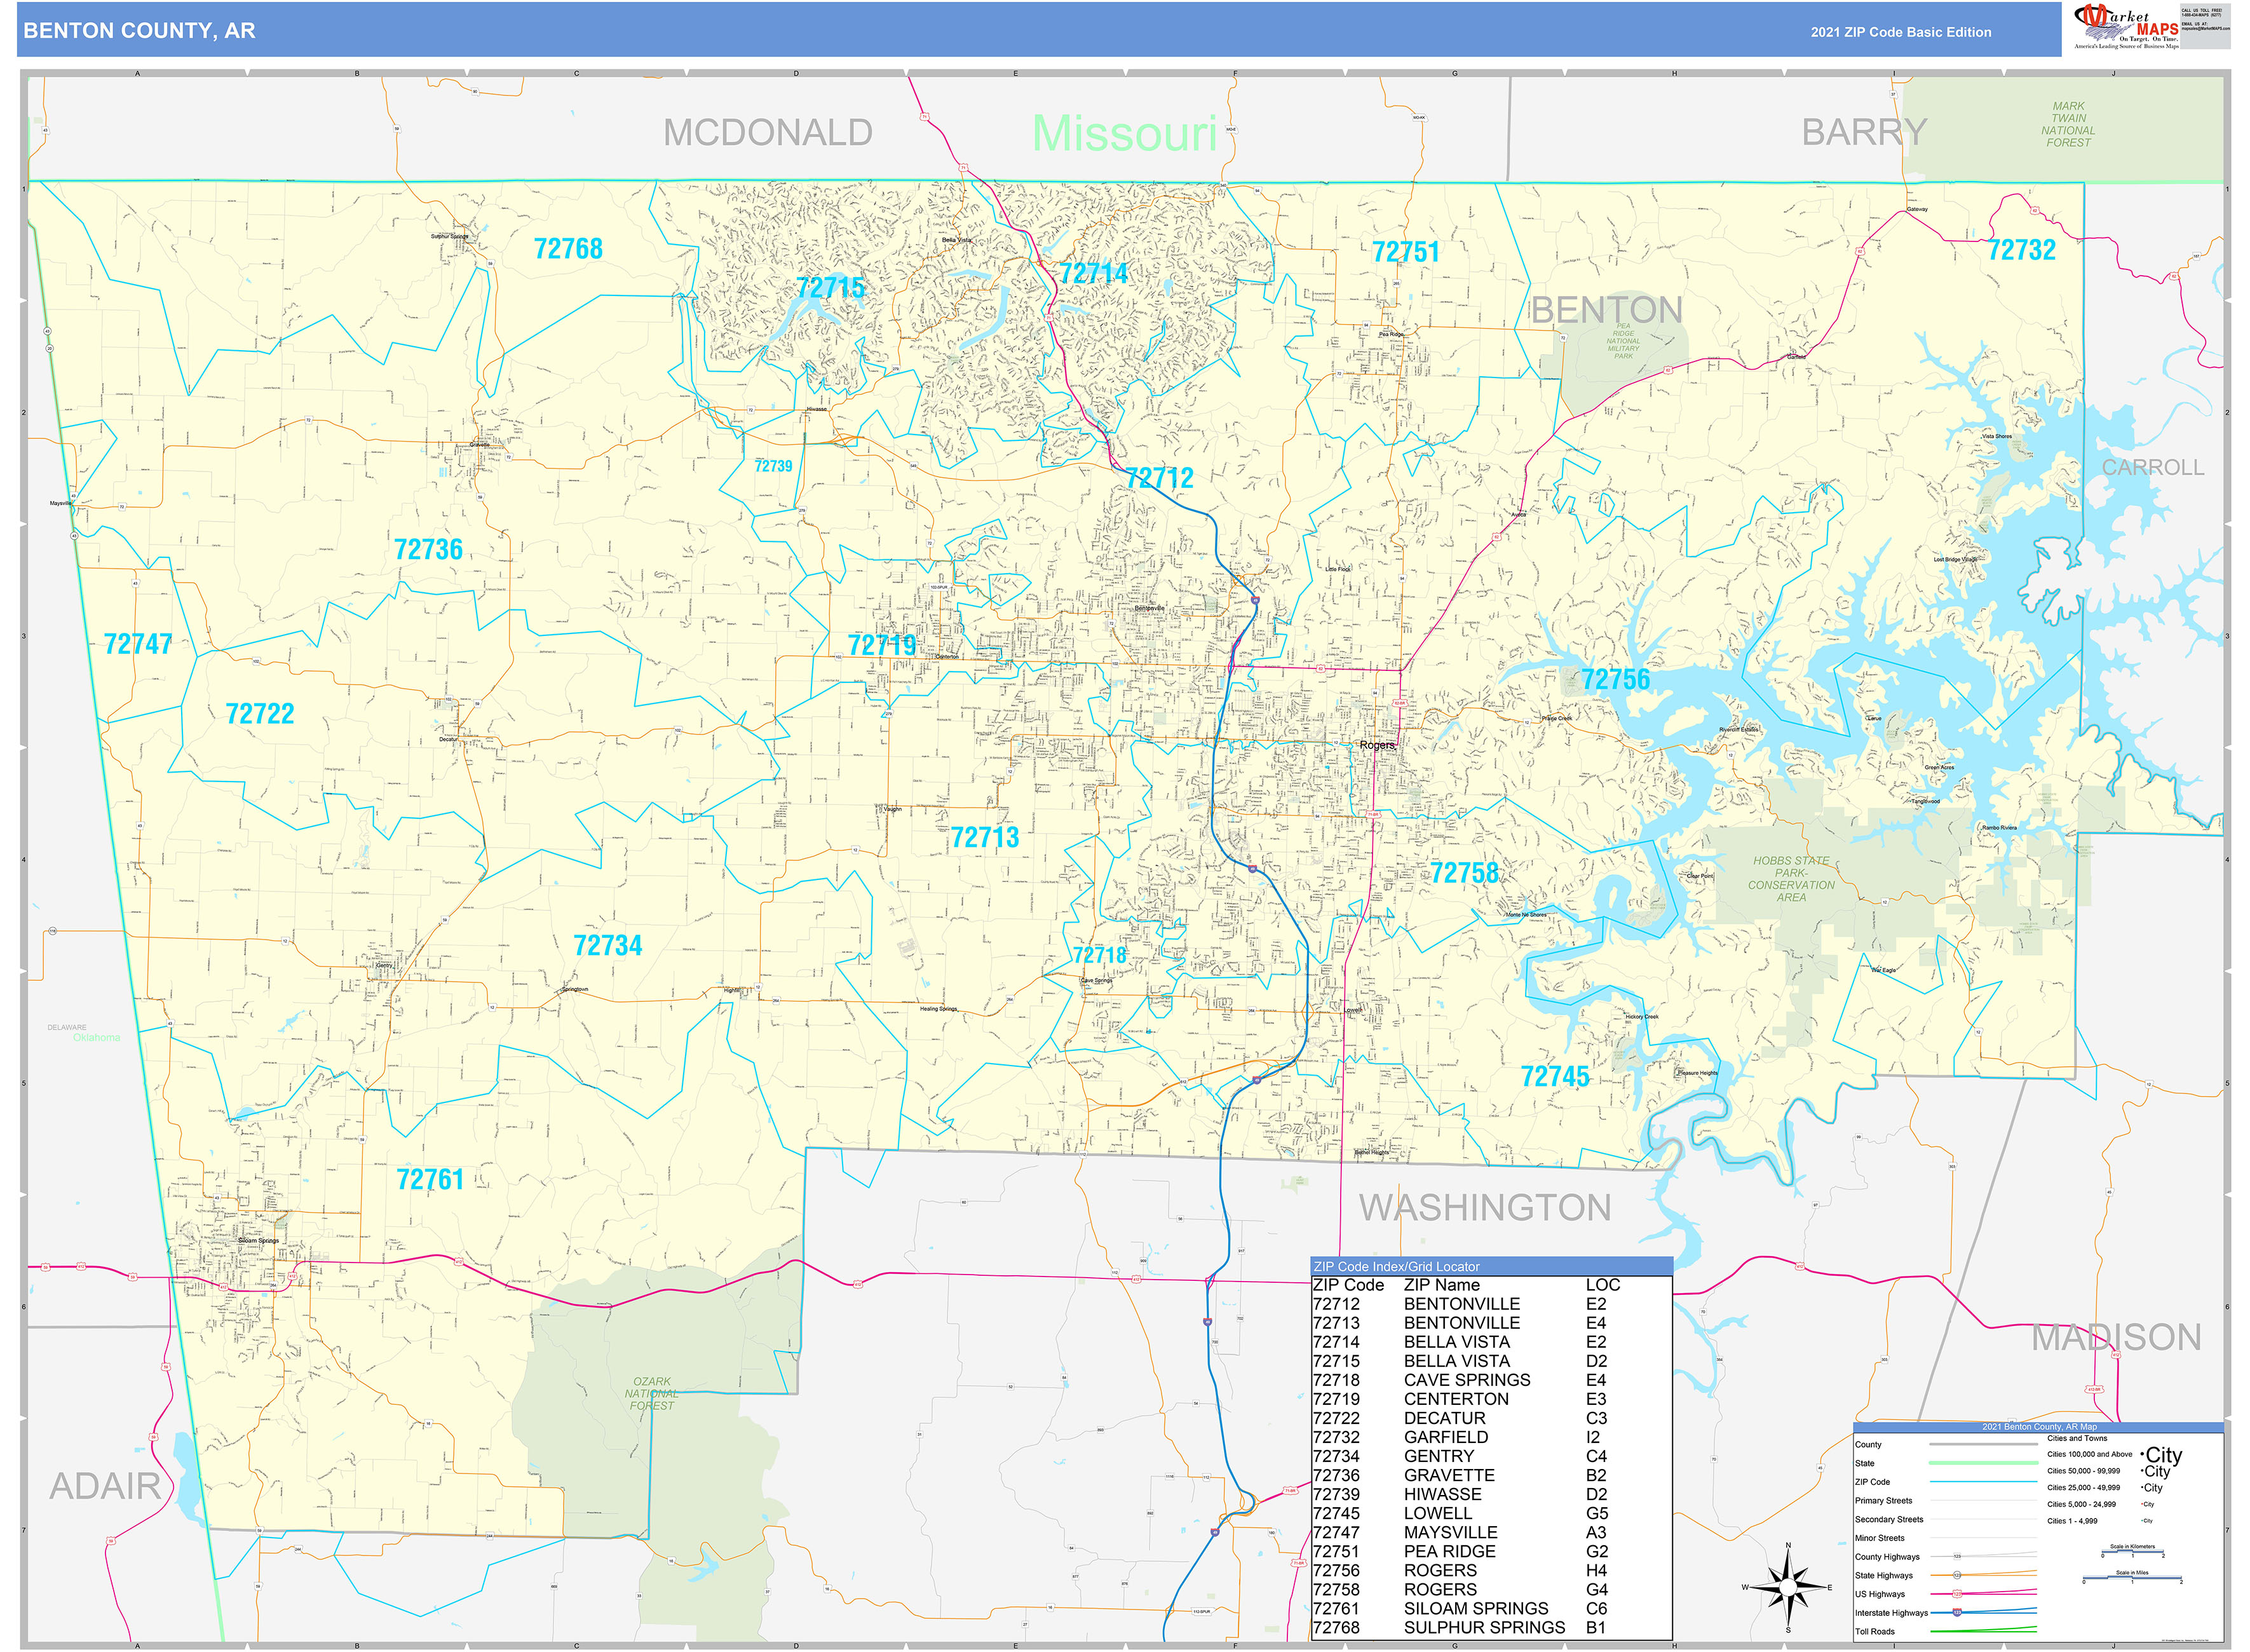Click the BENTON COUNTY, AR title
The image size is (2250, 1652).
coord(139,31)
